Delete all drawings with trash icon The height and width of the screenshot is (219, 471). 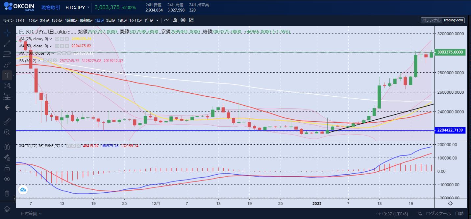pyautogui.click(x=7, y=193)
